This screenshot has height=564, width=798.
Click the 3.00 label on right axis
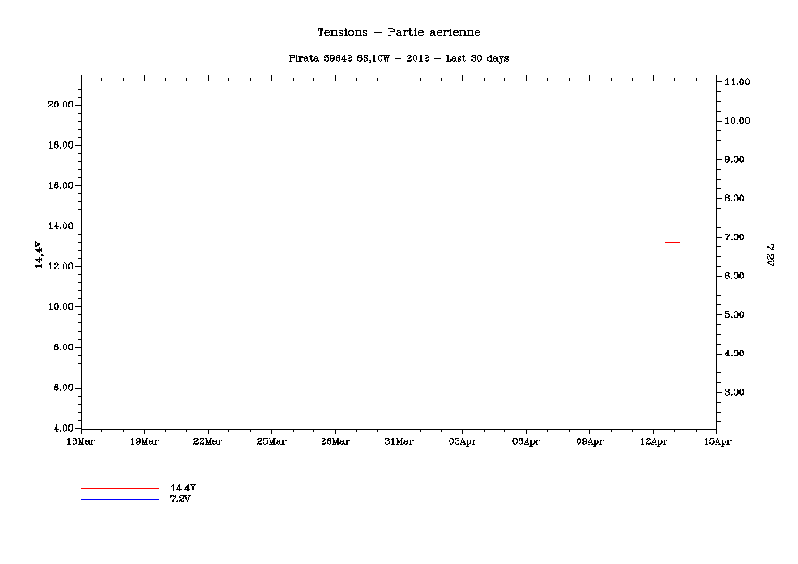[x=739, y=392]
